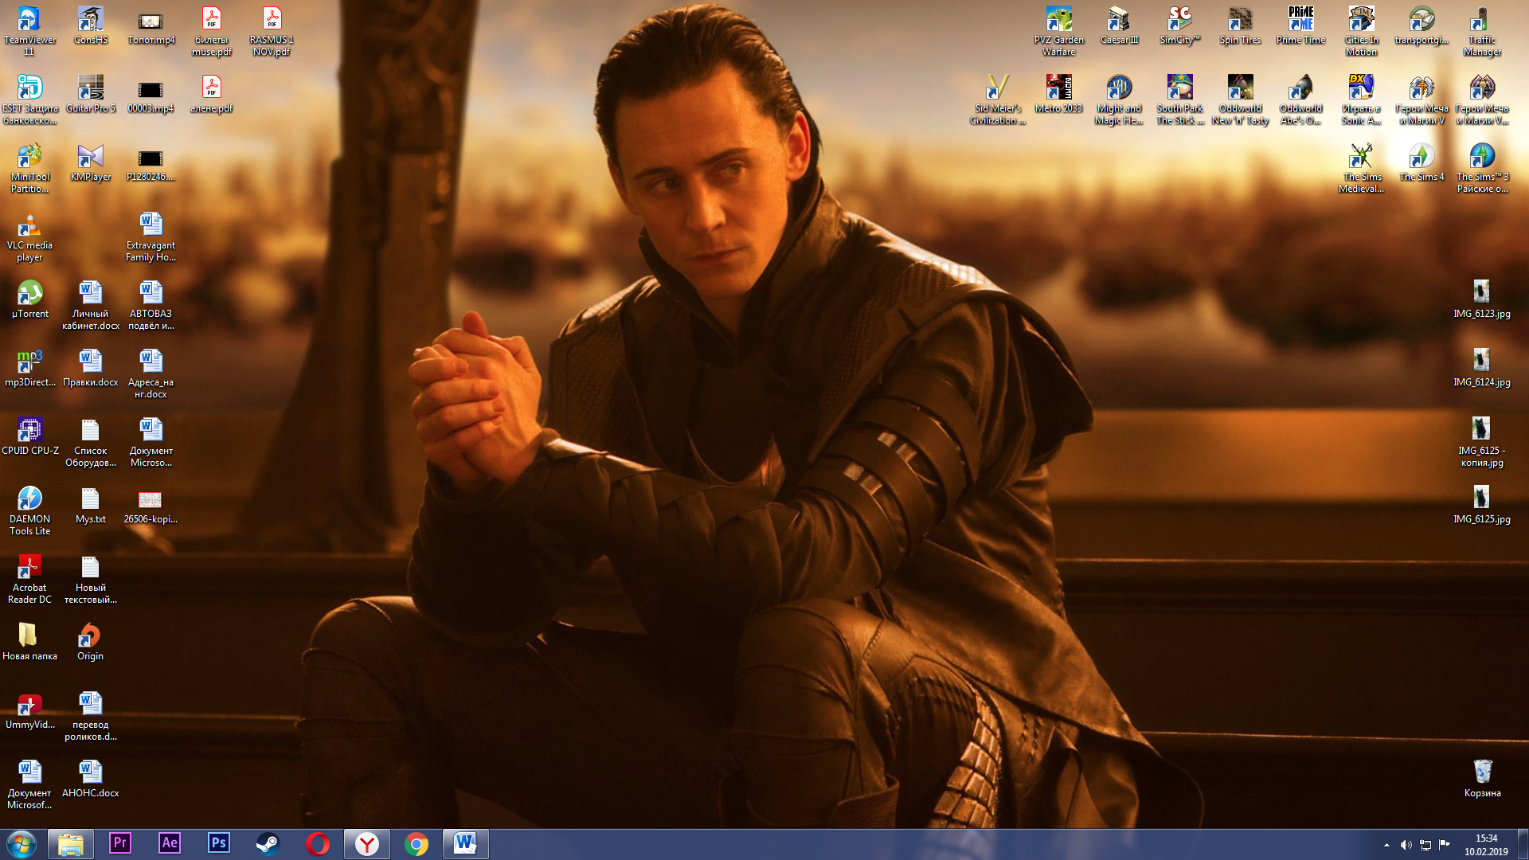The width and height of the screenshot is (1529, 860).
Task: Launch µTorrent shortcut
Action: [29, 299]
